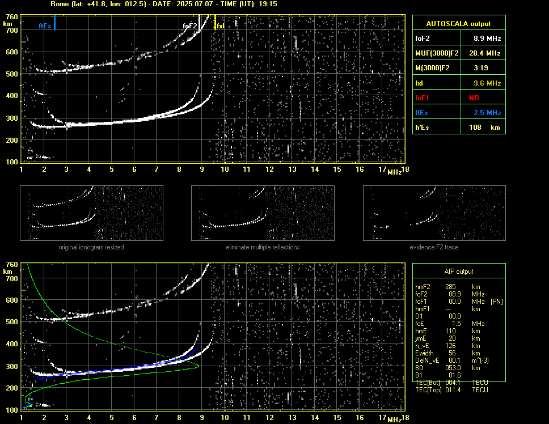Click the 'MHz' axis label on top ionogram
Viewport: 549px width, 424px height.
coord(394,172)
